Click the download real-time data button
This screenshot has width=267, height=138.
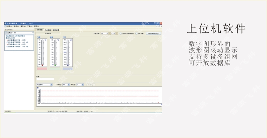click(153, 33)
